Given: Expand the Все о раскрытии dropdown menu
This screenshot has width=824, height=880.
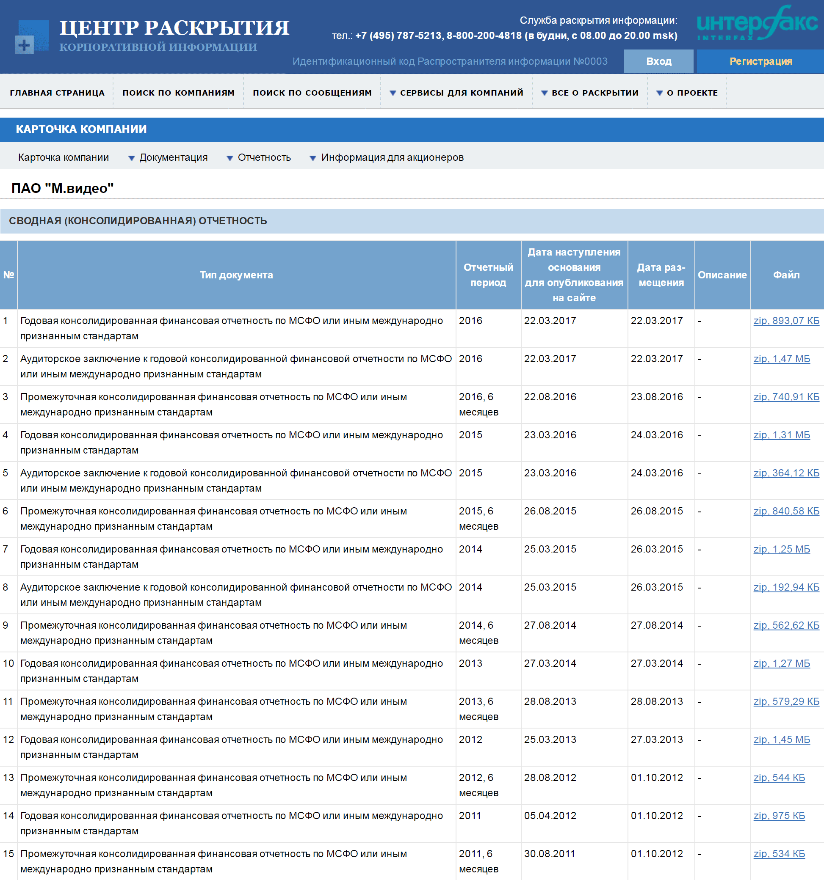Looking at the screenshot, I should pos(590,93).
